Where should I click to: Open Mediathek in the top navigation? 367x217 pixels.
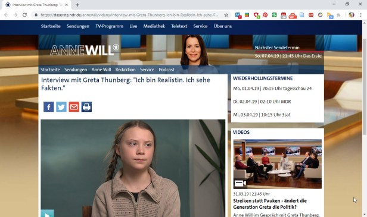[x=154, y=26]
